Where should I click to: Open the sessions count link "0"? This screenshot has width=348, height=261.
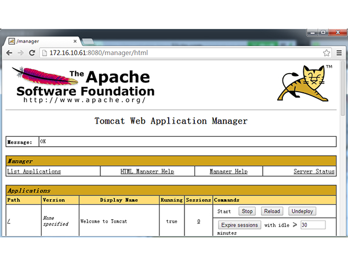[x=198, y=221]
